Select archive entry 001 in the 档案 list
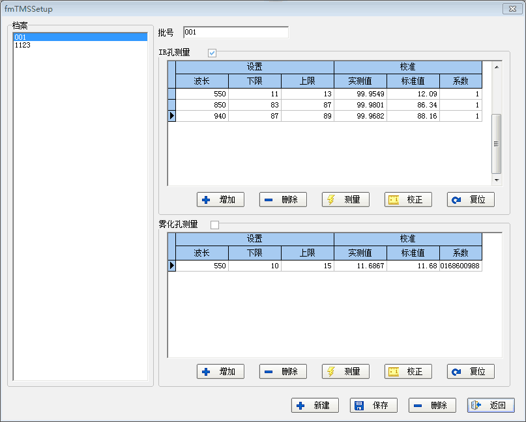This screenshot has height=422, width=526. pos(80,37)
